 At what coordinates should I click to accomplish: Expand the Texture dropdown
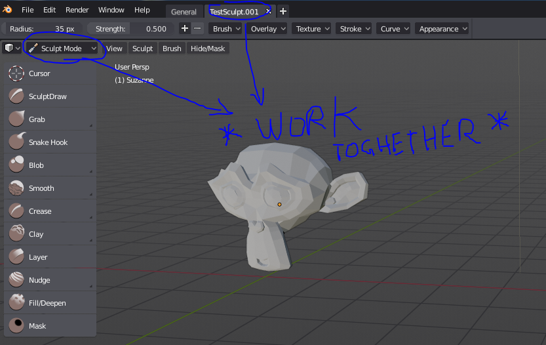[x=311, y=29]
